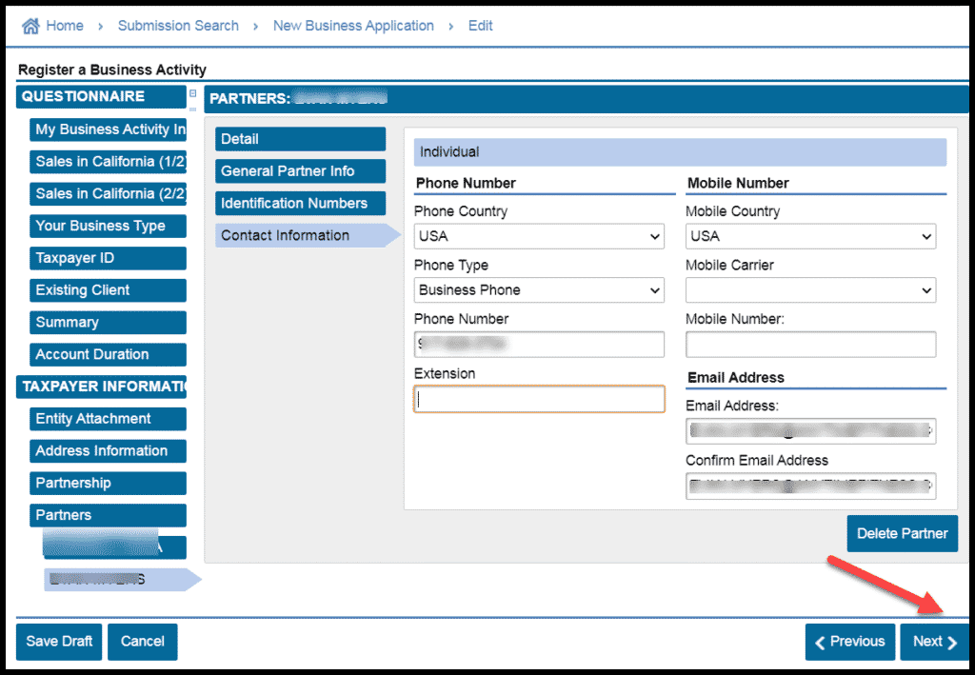
Task: Open the Phone Type dropdown
Action: point(539,290)
